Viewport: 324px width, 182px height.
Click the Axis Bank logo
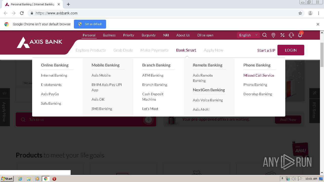[x=39, y=42]
